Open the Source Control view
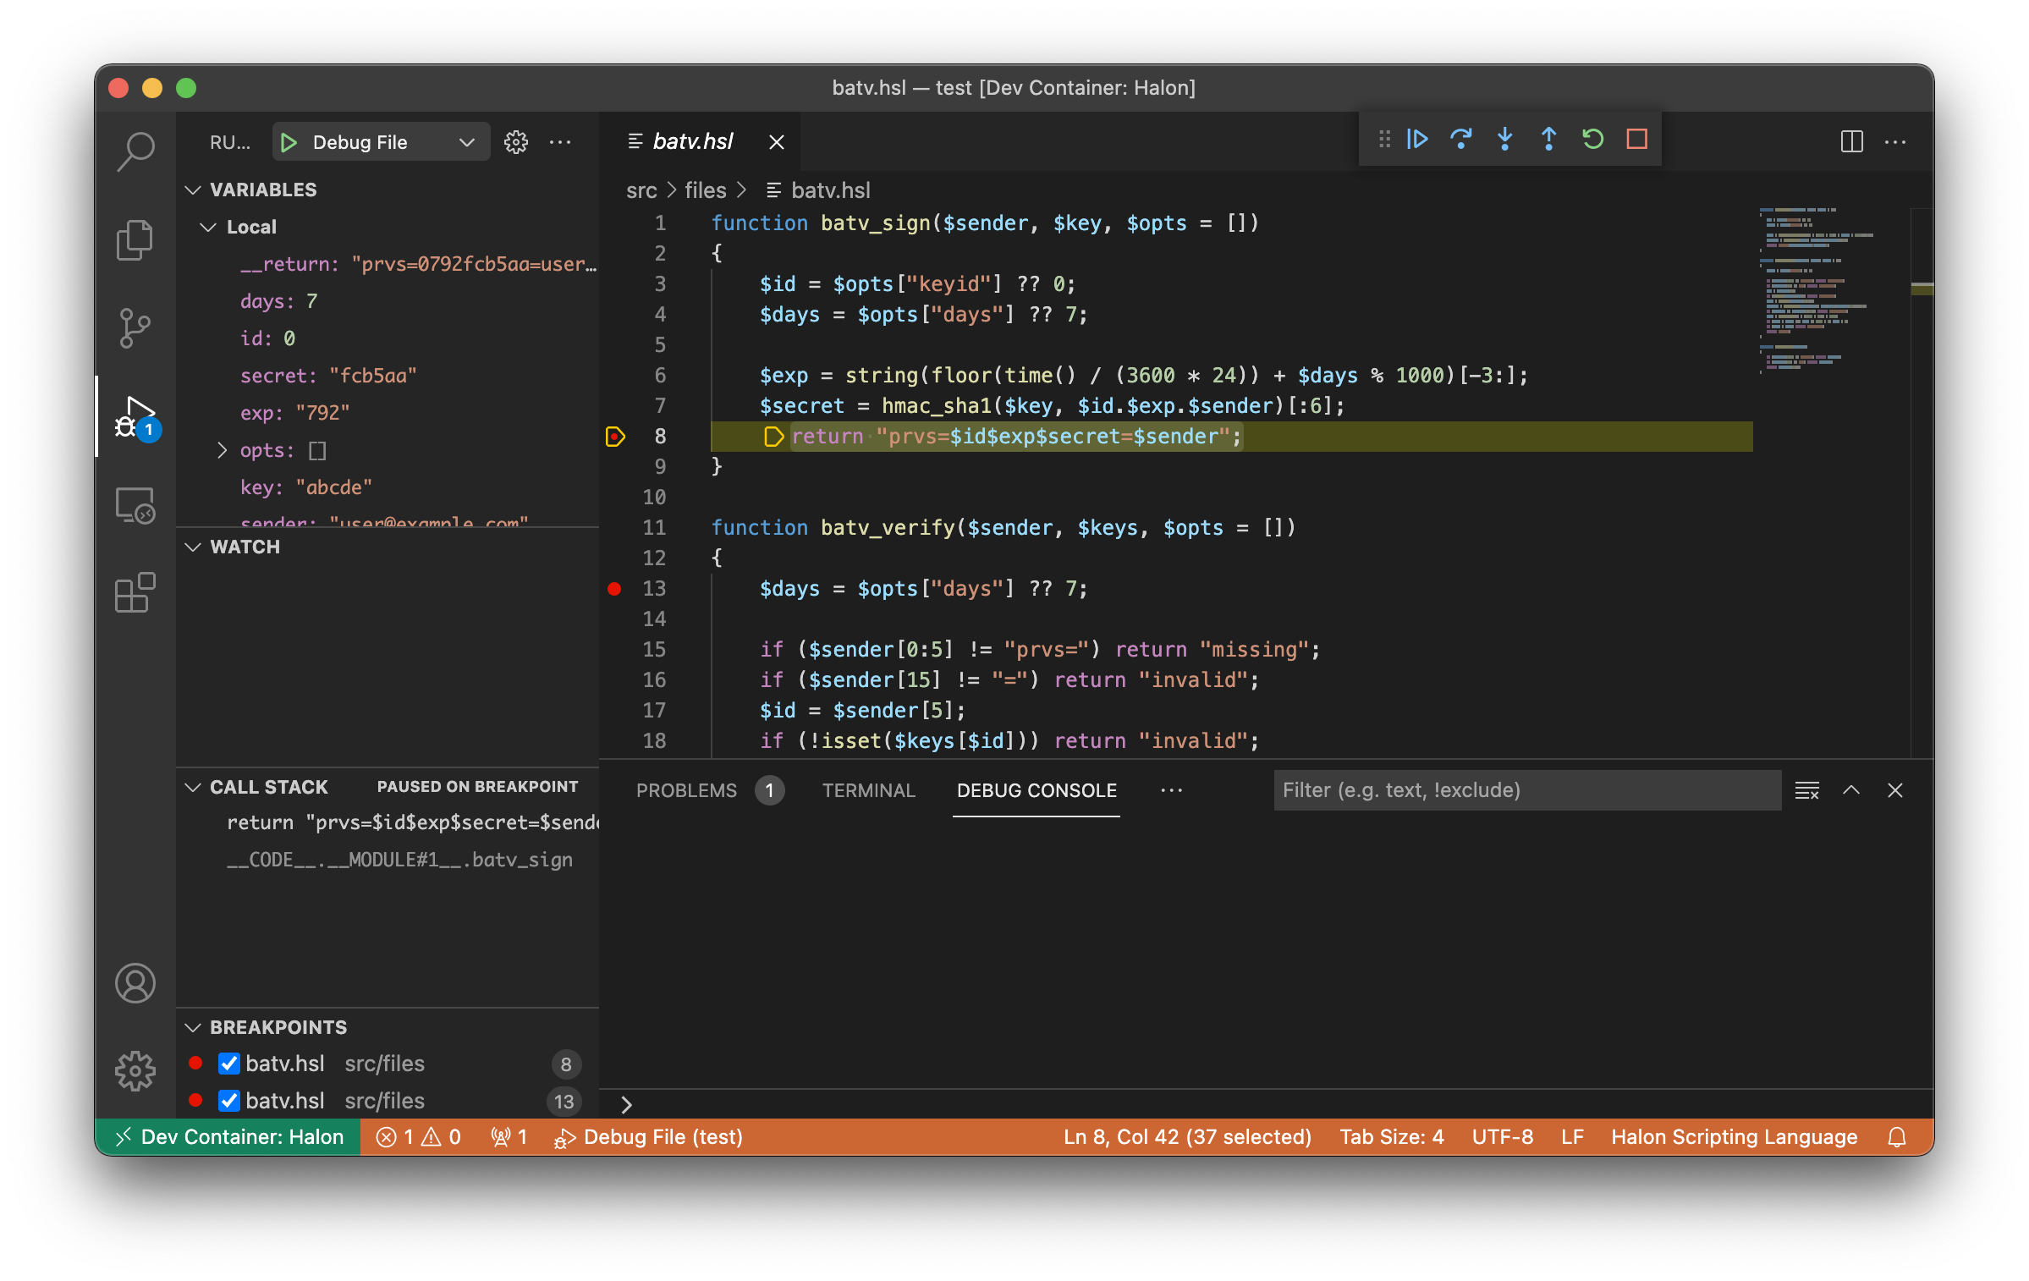The height and width of the screenshot is (1281, 2029). (x=135, y=327)
